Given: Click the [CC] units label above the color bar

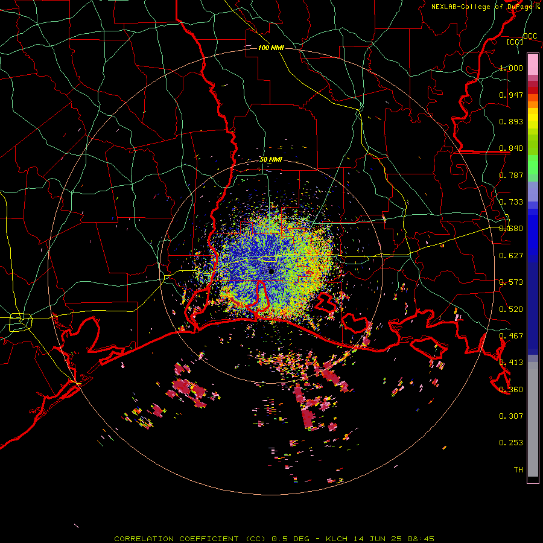Looking at the screenshot, I should click(515, 42).
